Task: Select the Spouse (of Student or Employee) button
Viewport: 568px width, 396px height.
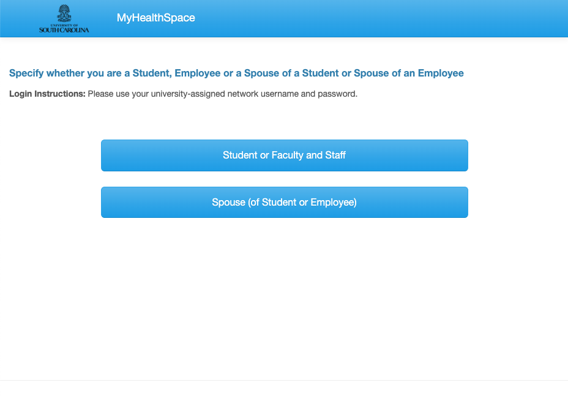Action: pyautogui.click(x=285, y=202)
